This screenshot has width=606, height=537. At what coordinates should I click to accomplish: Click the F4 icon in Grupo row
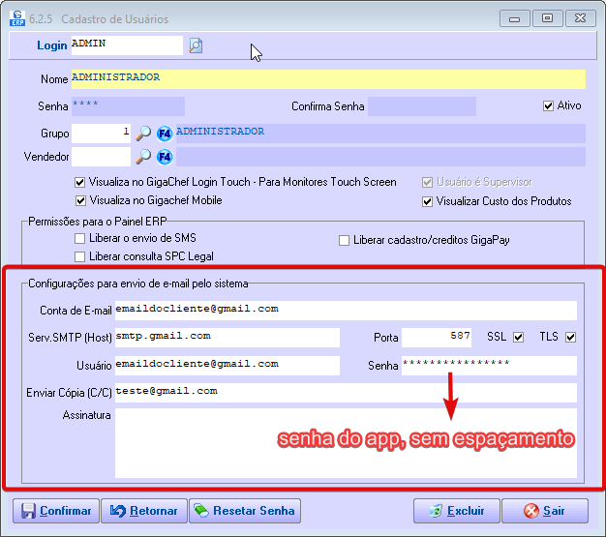pyautogui.click(x=165, y=133)
